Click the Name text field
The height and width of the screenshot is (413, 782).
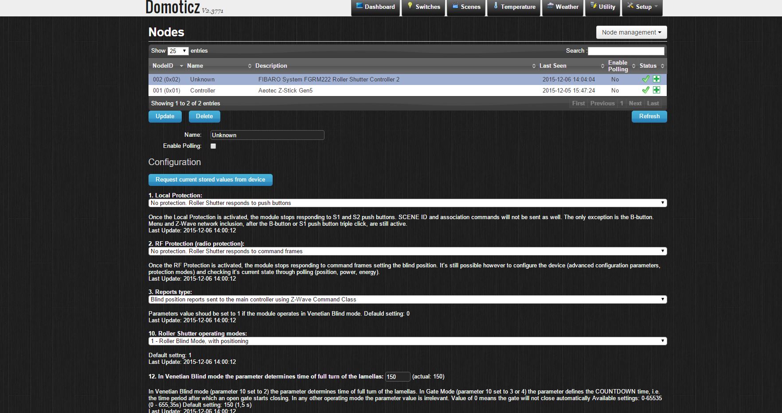(267, 135)
